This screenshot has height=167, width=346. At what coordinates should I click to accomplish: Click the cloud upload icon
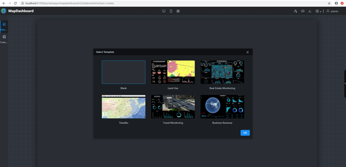pos(303,11)
